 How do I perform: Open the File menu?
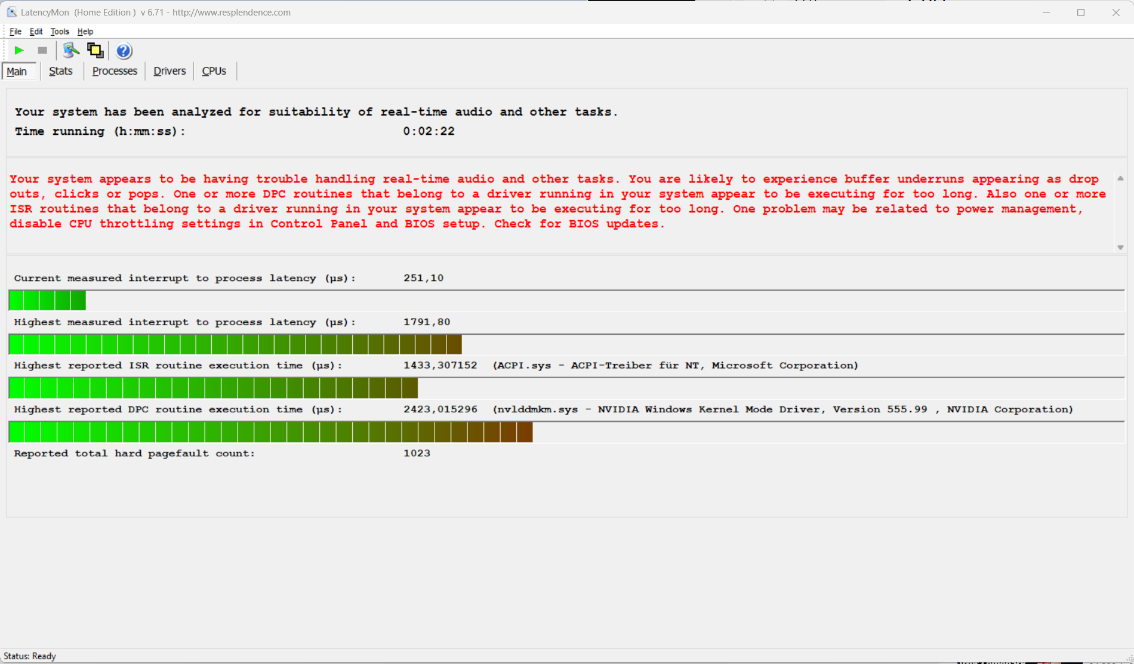[x=16, y=32]
